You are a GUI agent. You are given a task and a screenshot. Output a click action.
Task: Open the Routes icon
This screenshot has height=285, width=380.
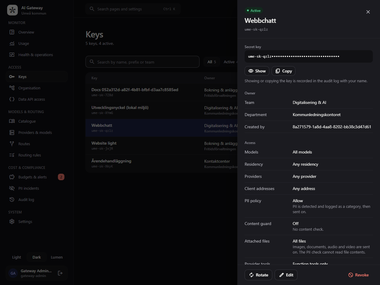tap(12, 144)
